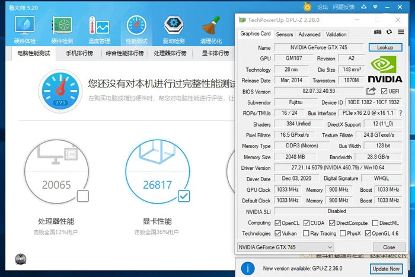Expand the NVIDIA GeForce GTX 745 GPU dropdown

[286, 247]
